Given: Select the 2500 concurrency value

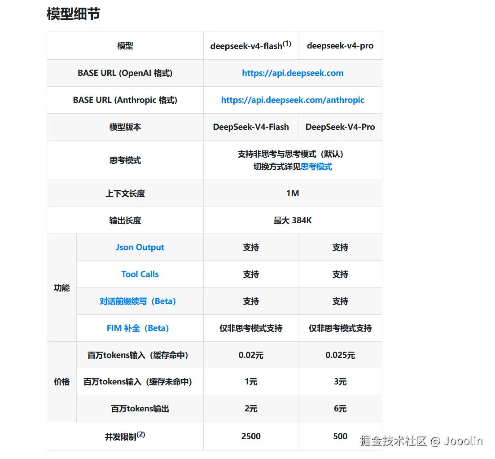Looking at the screenshot, I should click(x=251, y=436).
